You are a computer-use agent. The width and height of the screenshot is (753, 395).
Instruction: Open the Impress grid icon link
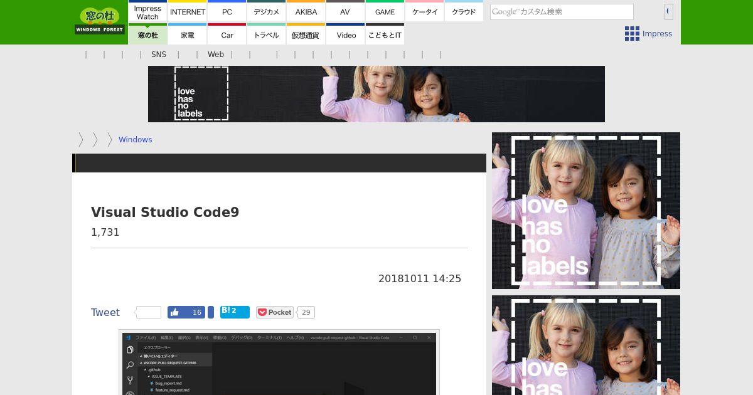pos(648,34)
